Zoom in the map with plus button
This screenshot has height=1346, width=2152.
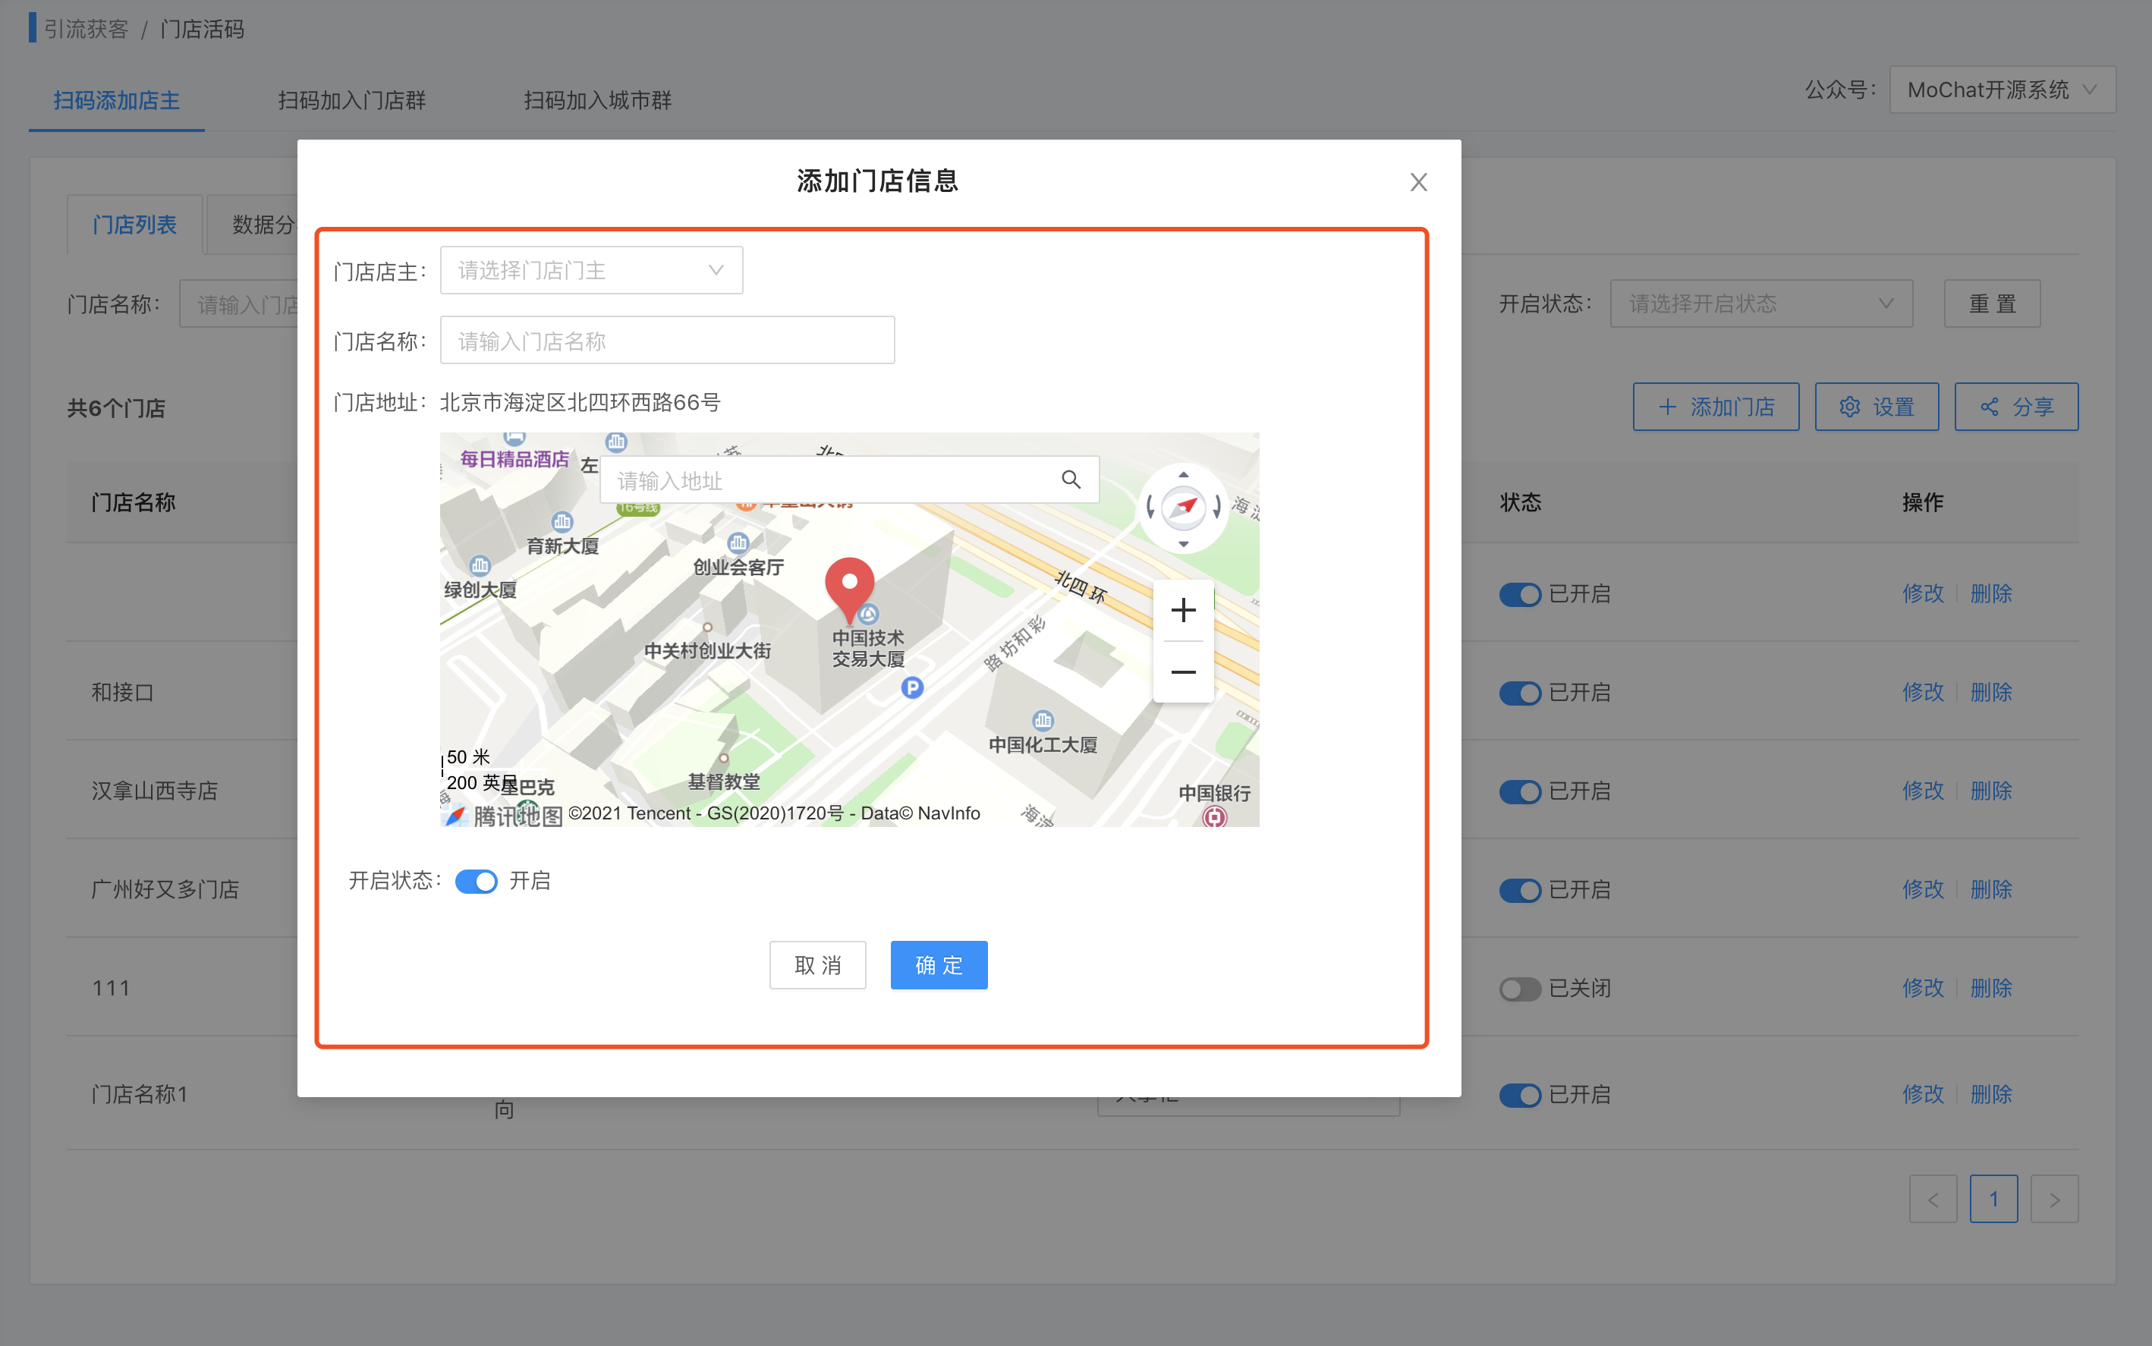[1182, 611]
